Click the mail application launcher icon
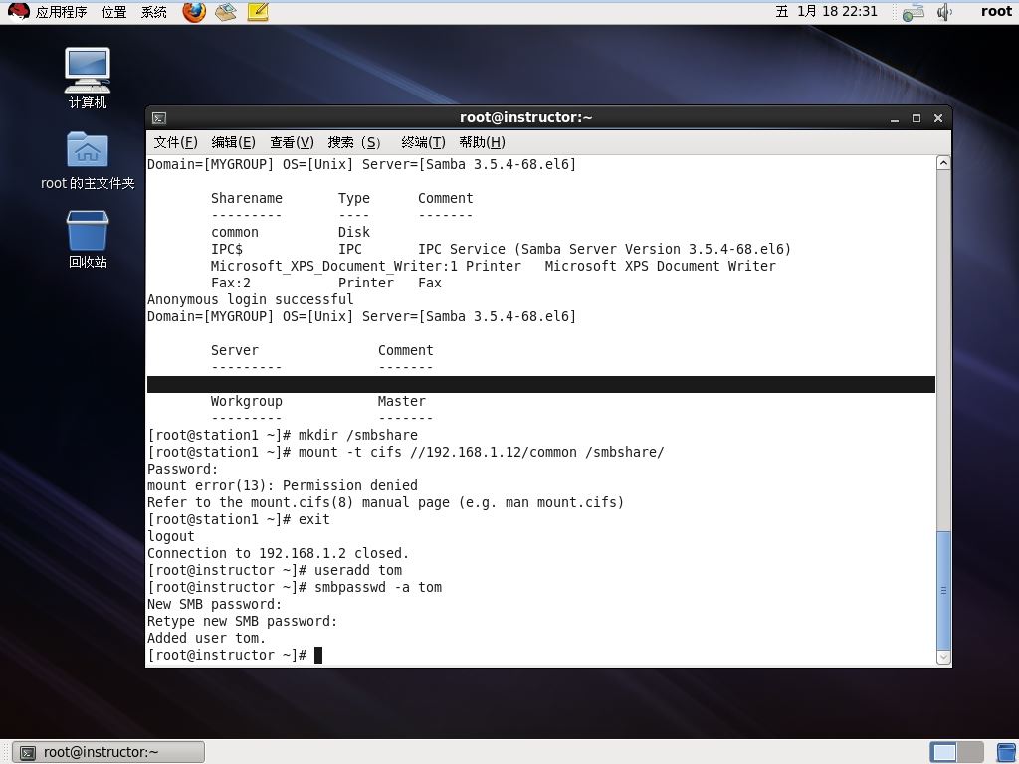The height and width of the screenshot is (764, 1019). coord(226,11)
